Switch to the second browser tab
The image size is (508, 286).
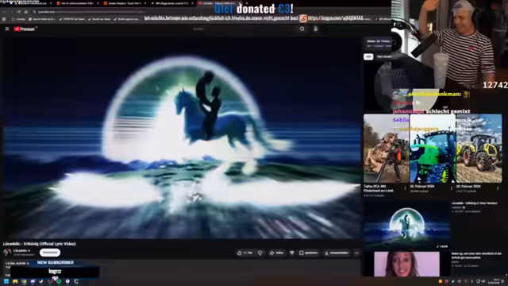[x=77, y=3]
